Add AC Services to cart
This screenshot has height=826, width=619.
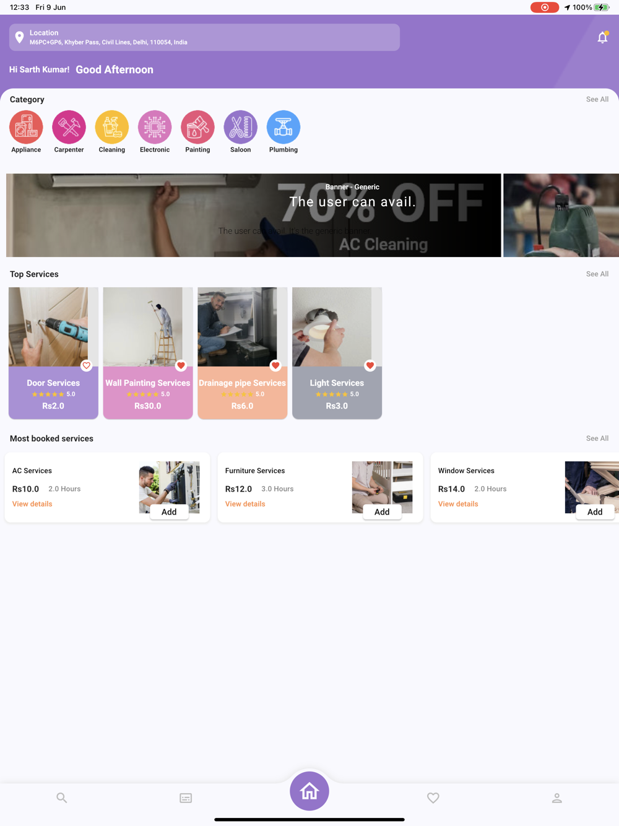pyautogui.click(x=169, y=511)
